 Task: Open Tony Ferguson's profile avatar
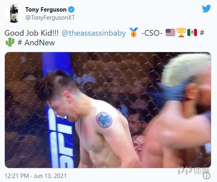coord(14,13)
